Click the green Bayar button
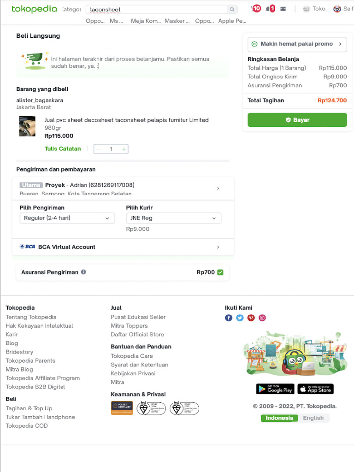The image size is (354, 472). point(297,120)
